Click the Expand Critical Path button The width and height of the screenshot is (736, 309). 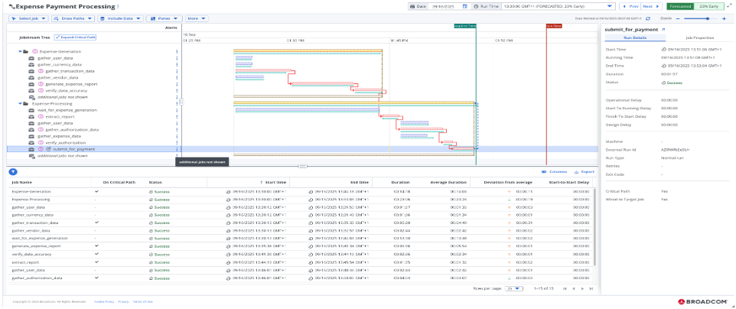75,36
